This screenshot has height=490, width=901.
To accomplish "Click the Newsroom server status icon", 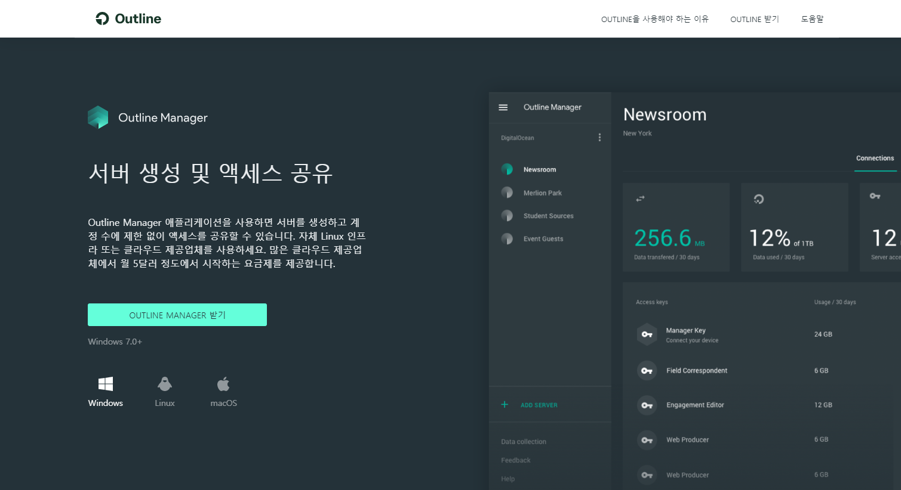I will click(507, 169).
